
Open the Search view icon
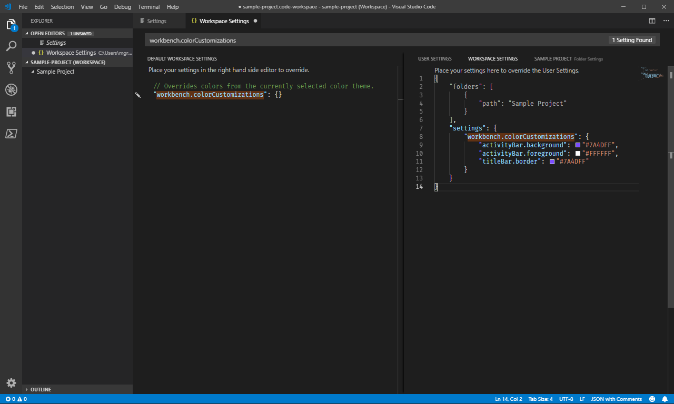coord(11,46)
